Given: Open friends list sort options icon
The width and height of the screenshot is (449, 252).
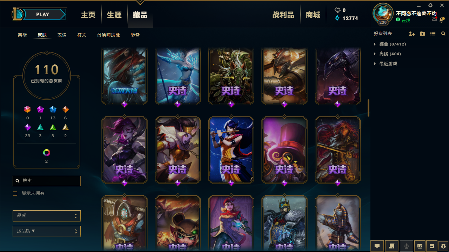Looking at the screenshot, I should (x=433, y=34).
